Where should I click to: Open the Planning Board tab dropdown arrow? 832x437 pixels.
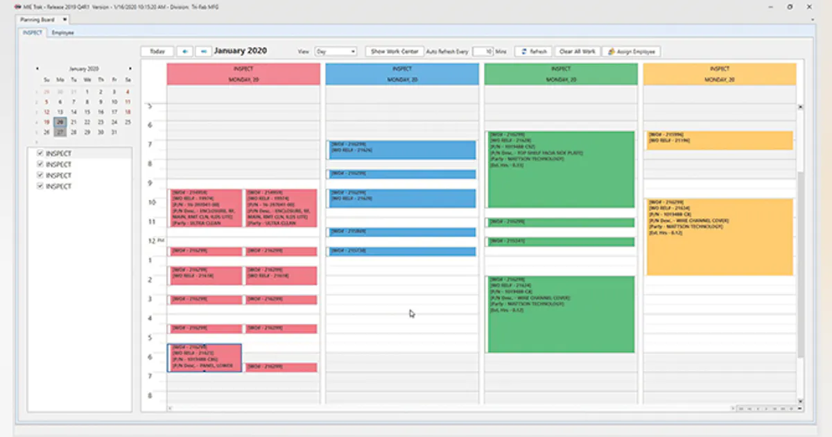[x=64, y=19]
